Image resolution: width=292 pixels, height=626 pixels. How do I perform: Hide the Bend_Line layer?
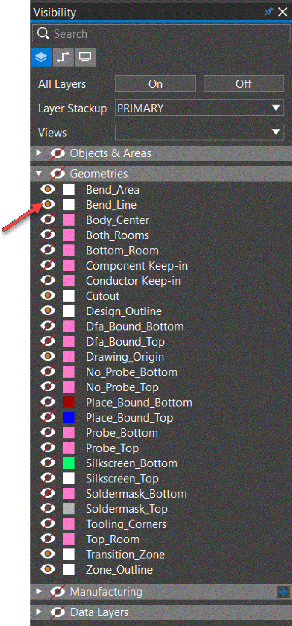[x=48, y=204]
